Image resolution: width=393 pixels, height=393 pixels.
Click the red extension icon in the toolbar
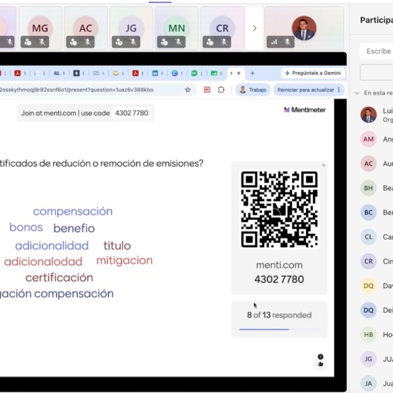[207, 90]
